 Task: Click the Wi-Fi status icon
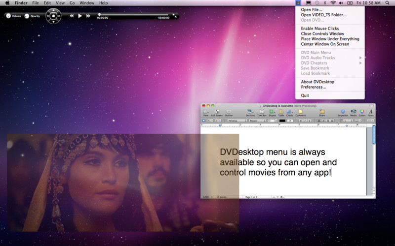tap(333, 3)
